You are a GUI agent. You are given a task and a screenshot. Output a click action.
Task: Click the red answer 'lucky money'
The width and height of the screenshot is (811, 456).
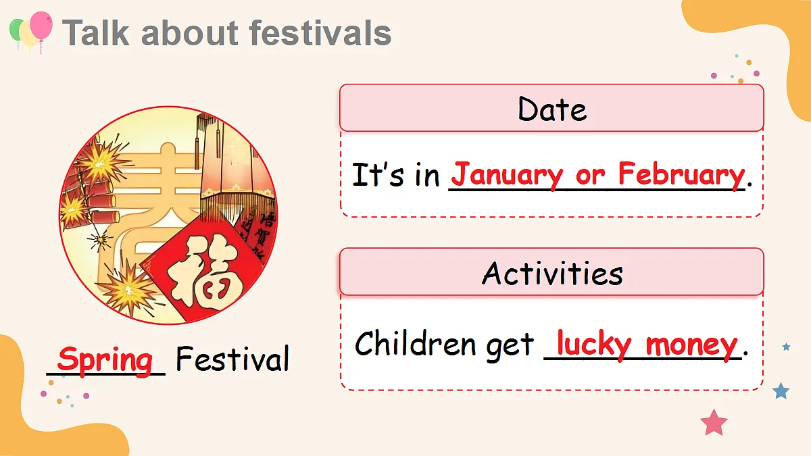pos(646,345)
